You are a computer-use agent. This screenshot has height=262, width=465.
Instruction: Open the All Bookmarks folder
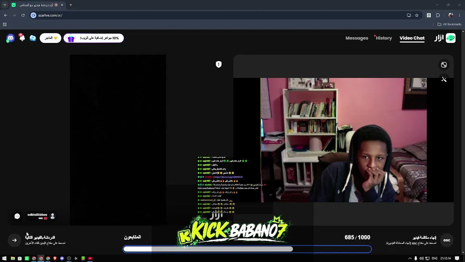click(x=449, y=24)
